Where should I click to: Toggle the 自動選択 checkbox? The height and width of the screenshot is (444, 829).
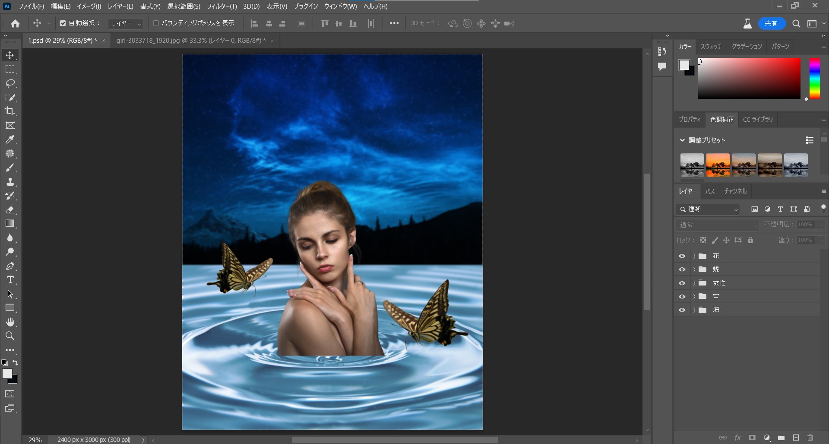(x=63, y=23)
